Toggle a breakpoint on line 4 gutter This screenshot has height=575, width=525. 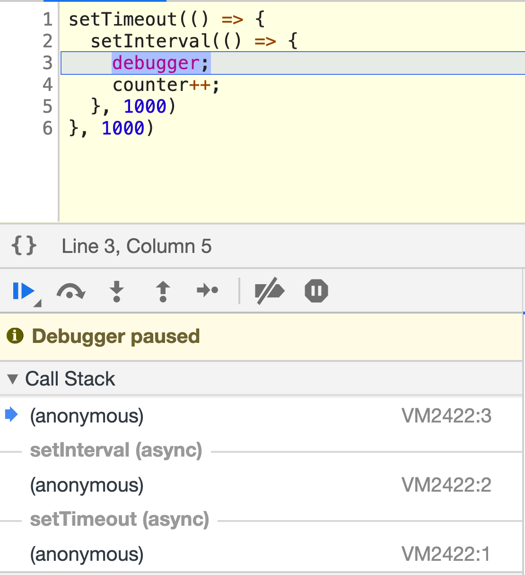[x=47, y=85]
